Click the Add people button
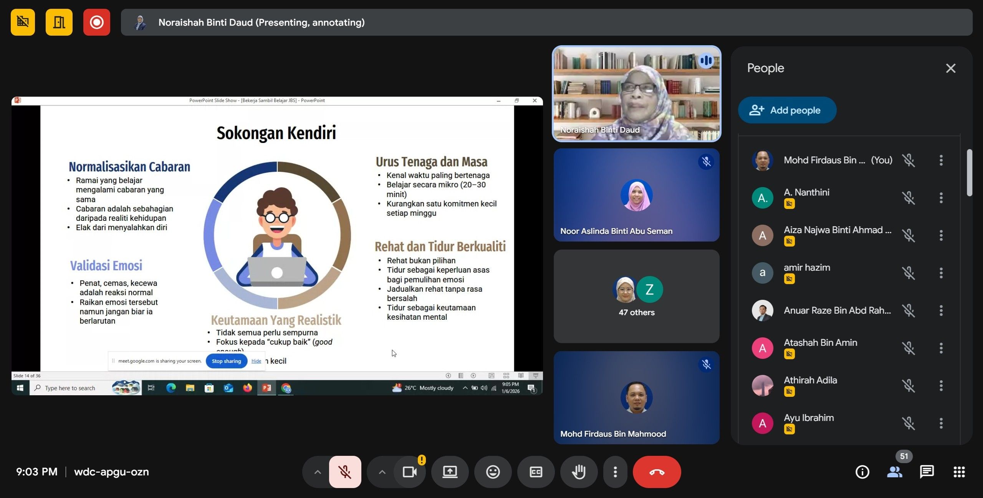The height and width of the screenshot is (498, 983). pos(787,110)
